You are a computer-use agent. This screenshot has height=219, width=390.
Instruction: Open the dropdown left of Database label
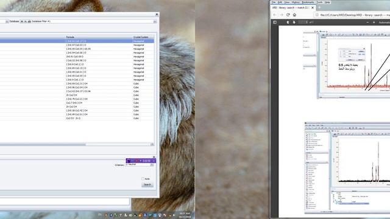pyautogui.click(x=7, y=21)
